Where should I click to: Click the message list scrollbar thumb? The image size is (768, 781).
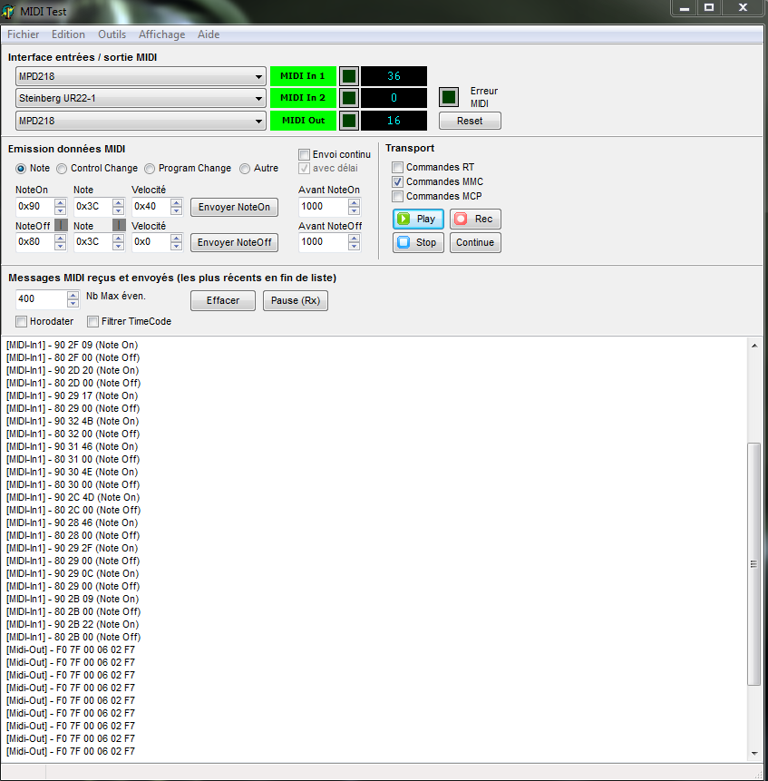point(754,564)
